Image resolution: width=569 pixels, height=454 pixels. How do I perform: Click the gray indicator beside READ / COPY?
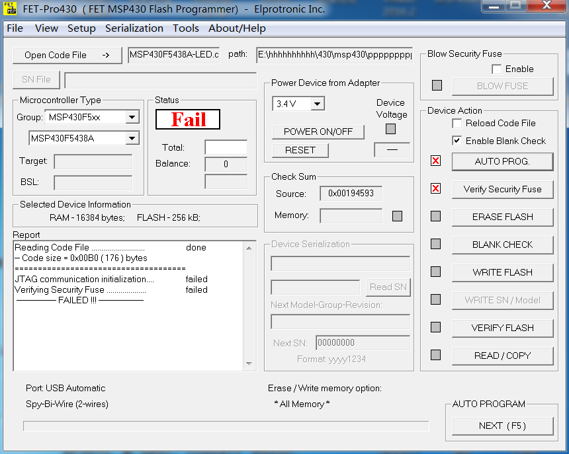click(435, 355)
